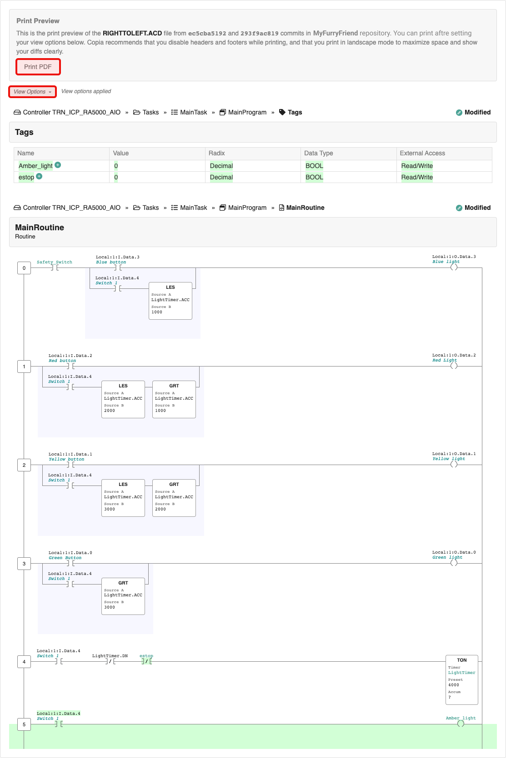
Task: Select rung number 0 box
Action: pos(24,268)
